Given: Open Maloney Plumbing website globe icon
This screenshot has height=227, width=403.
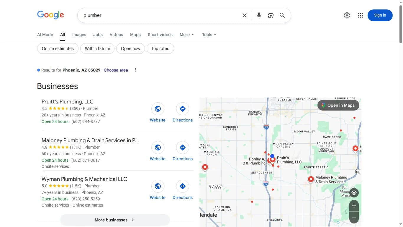Looking at the screenshot, I should point(158,147).
